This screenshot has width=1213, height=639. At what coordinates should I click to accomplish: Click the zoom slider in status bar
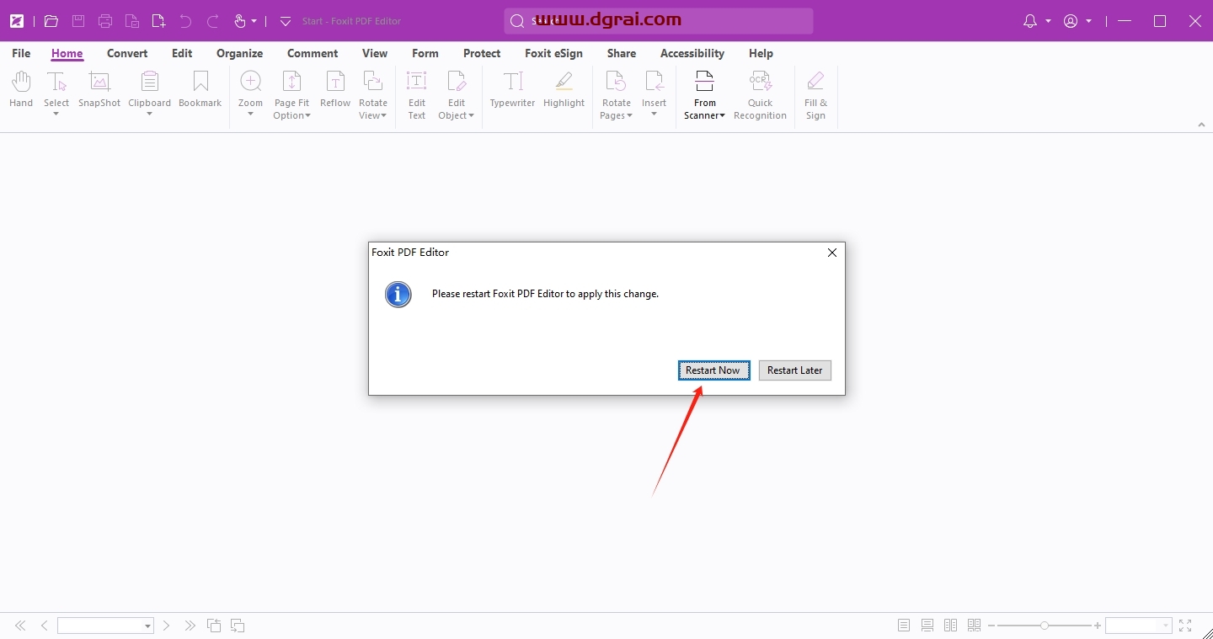pos(1045,626)
